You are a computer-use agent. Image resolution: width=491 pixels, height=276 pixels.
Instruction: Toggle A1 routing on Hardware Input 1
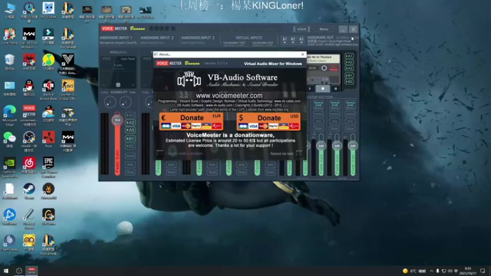coord(130,115)
